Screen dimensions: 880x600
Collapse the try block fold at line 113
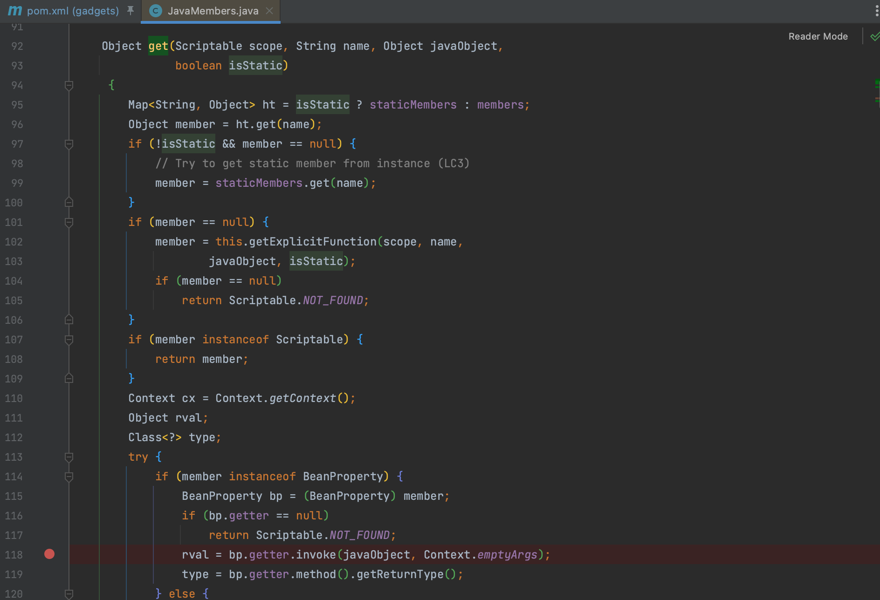(69, 457)
